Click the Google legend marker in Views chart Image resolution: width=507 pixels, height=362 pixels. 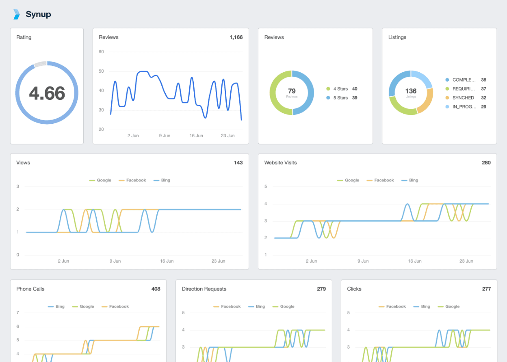(x=92, y=180)
